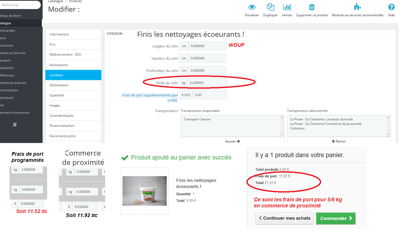Click the green Commander button

(336, 218)
